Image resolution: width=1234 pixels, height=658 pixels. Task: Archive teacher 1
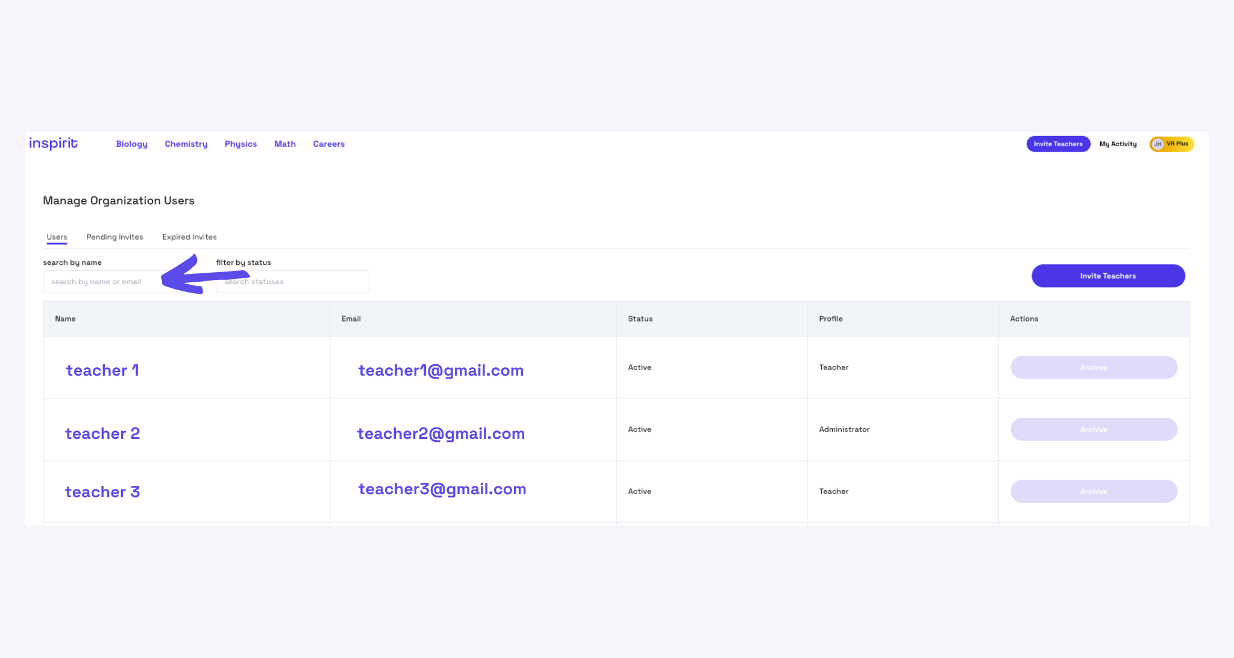click(x=1094, y=367)
